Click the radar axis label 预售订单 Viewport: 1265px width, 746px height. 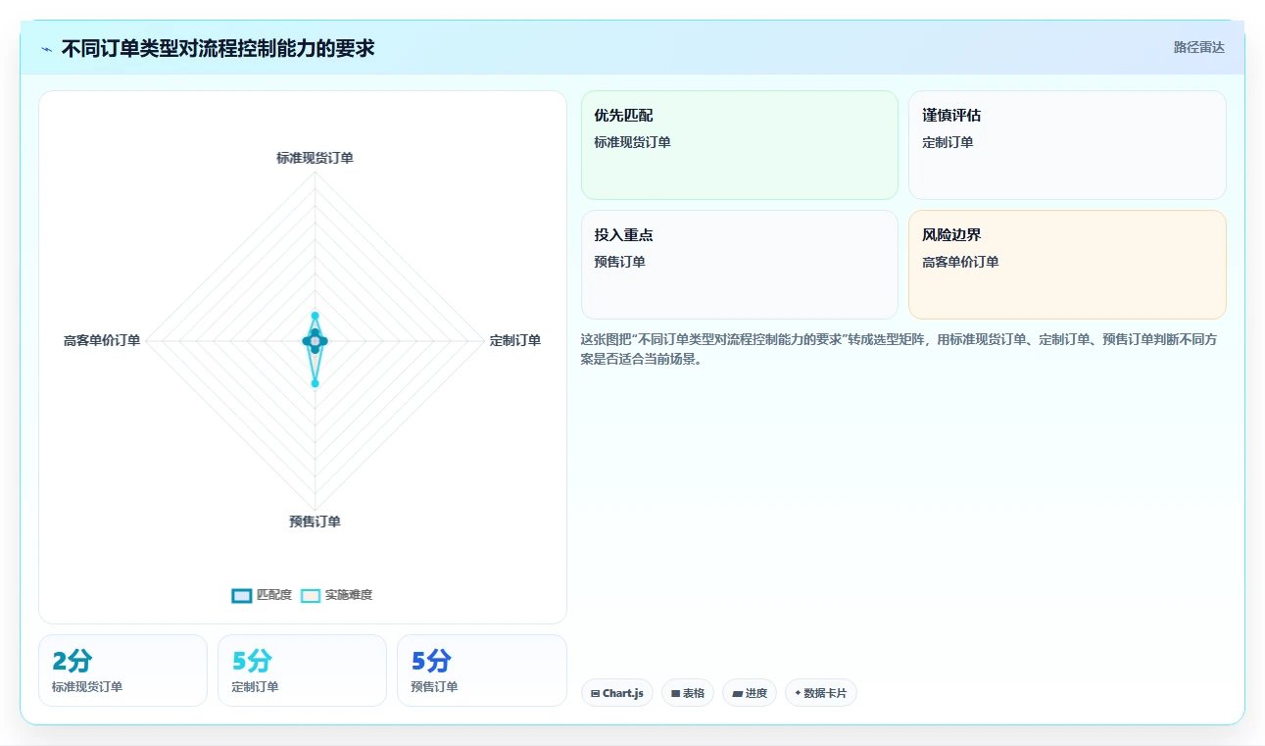click(315, 522)
